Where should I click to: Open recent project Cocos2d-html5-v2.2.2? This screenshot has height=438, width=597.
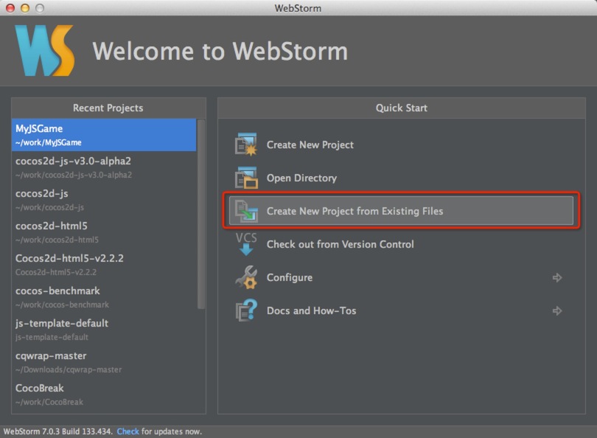pyautogui.click(x=104, y=264)
